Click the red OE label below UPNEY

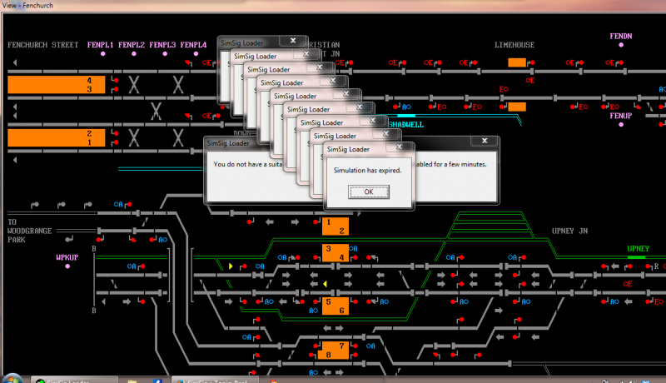628,284
